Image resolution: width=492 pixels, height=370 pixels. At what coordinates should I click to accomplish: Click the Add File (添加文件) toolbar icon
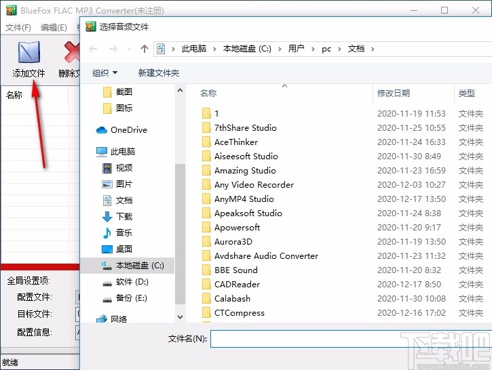(x=29, y=52)
